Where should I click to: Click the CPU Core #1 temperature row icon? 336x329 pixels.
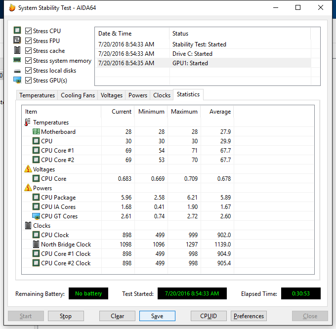(36, 150)
